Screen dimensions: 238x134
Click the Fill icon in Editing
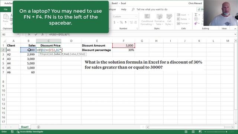click(x=196, y=19)
